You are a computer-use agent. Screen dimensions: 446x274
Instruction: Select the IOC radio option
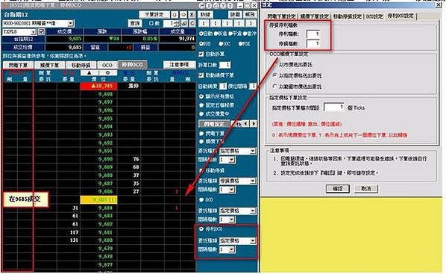pos(221,43)
